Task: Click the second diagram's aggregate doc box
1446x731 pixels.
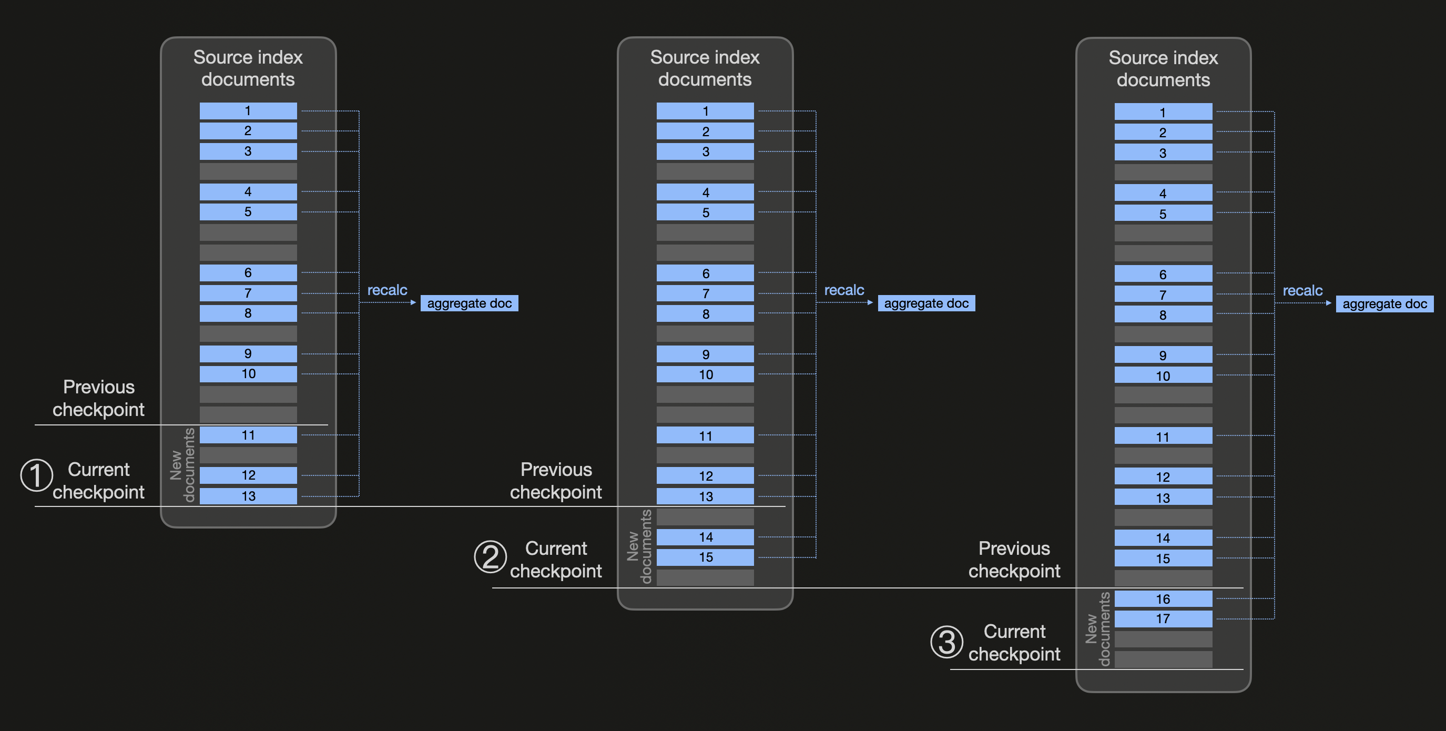Action: pyautogui.click(x=926, y=303)
